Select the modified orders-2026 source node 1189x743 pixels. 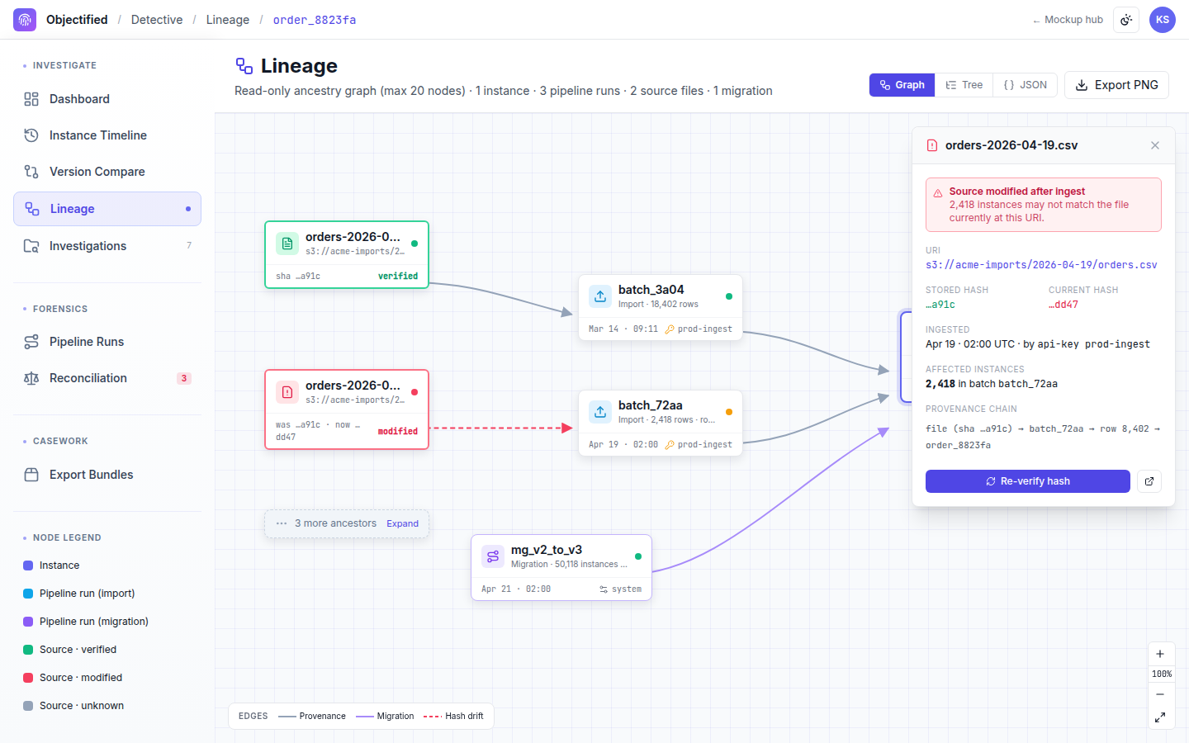(347, 409)
